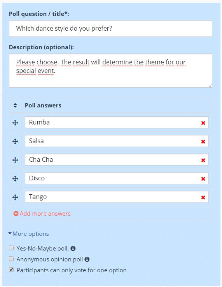The width and height of the screenshot is (222, 287).
Task: Enable the Yes-No-Maybe poll checkbox
Action: coord(11,248)
